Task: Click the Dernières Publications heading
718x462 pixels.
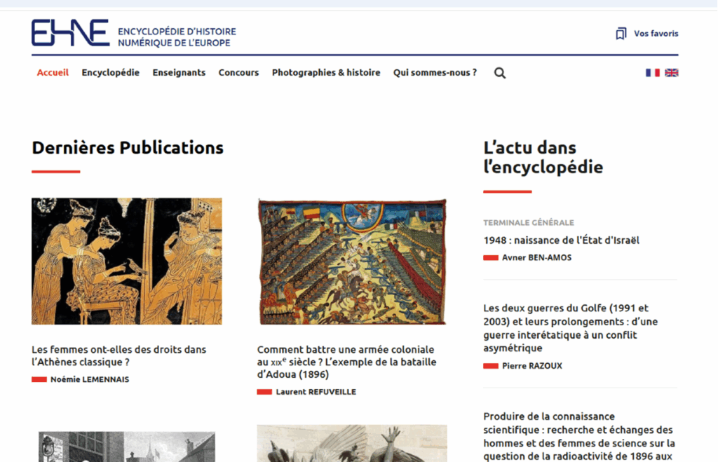Action: pyautogui.click(x=128, y=148)
